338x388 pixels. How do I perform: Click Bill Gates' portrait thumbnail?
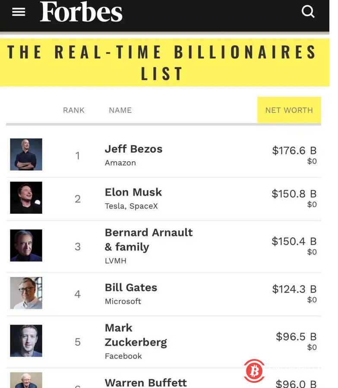click(x=26, y=293)
